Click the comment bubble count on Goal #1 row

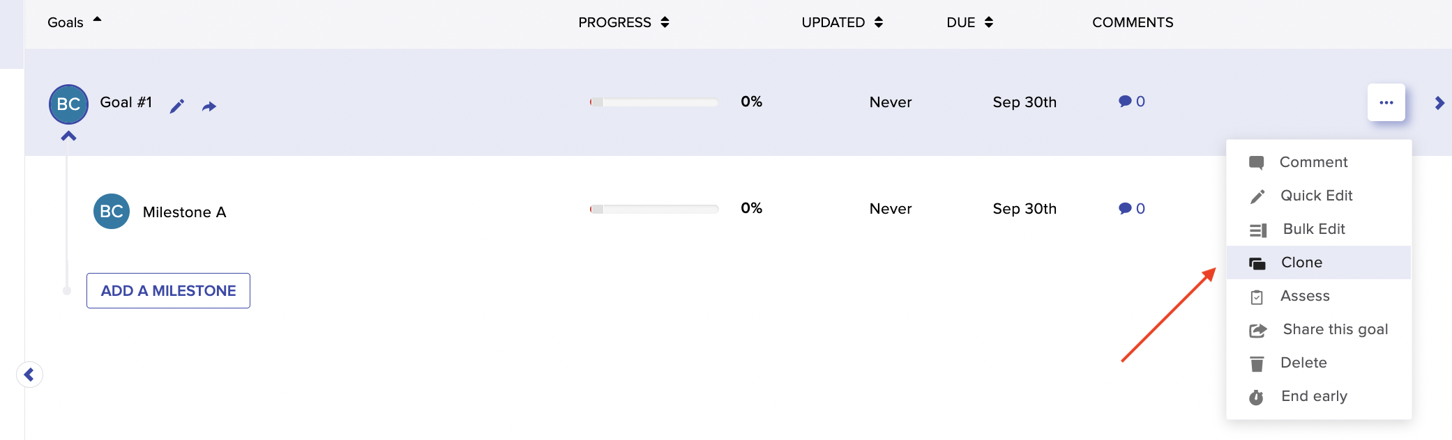pyautogui.click(x=1131, y=102)
